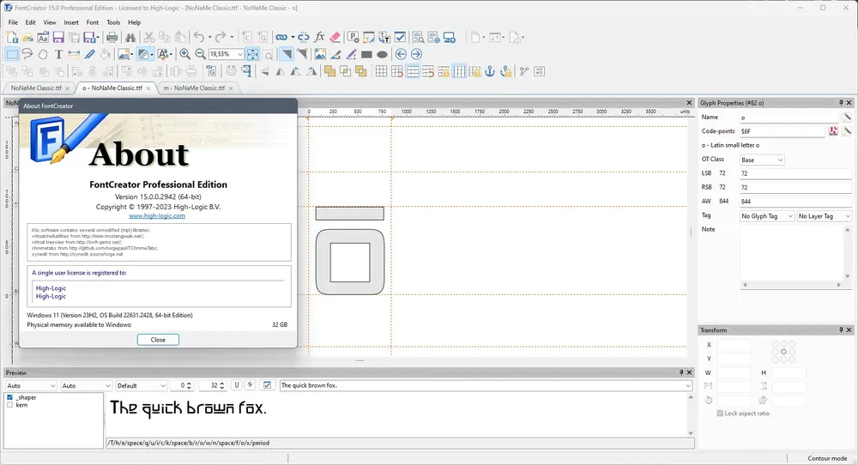Image resolution: width=858 pixels, height=465 pixels.
Task: Select the Text tool icon
Action: pyautogui.click(x=58, y=54)
